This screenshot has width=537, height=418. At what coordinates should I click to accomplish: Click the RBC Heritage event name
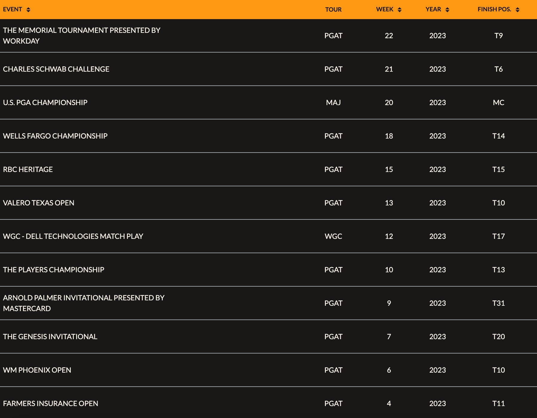tap(28, 169)
